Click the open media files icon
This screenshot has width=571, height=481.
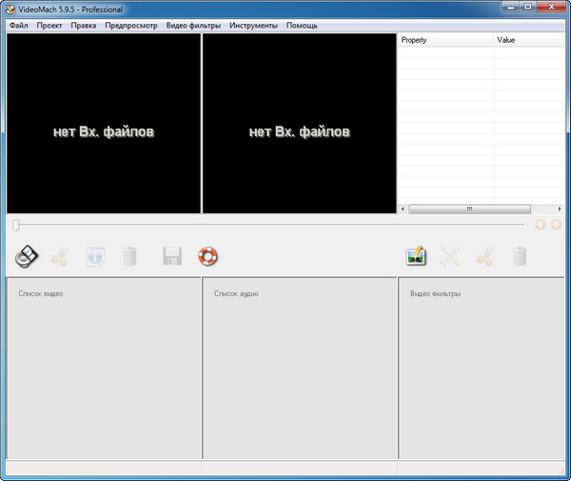(28, 255)
